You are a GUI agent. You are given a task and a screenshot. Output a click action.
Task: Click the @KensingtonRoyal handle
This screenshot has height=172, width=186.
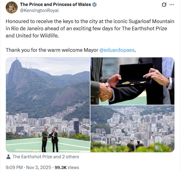click(39, 11)
